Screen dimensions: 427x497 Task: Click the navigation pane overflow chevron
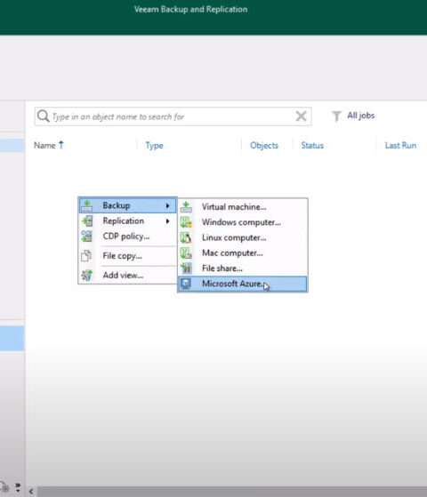click(x=18, y=487)
